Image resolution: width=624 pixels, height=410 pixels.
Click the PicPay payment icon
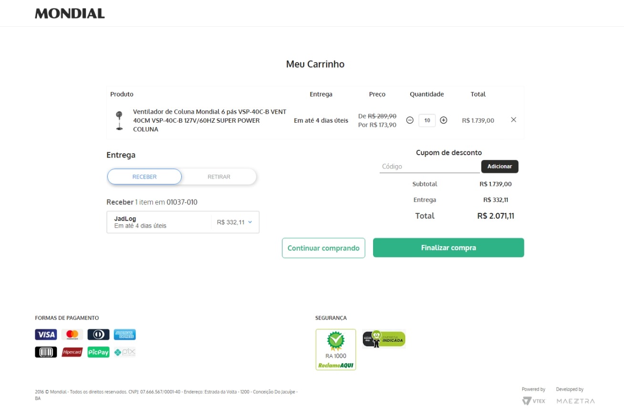98,352
